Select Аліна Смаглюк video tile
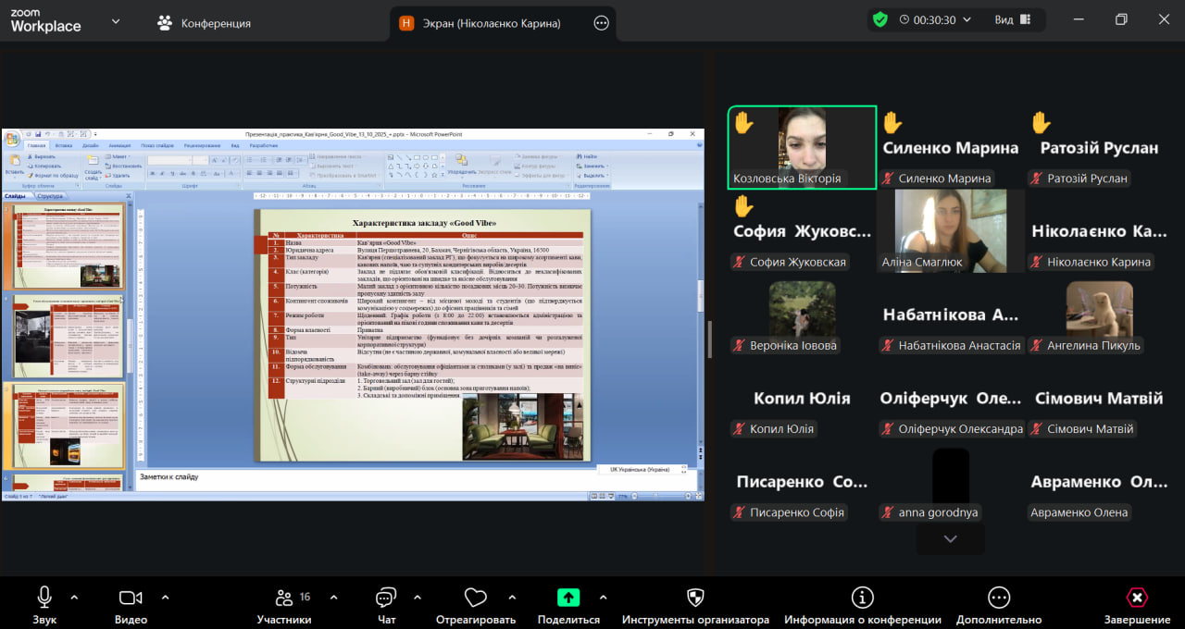Viewport: 1185px width, 629px height. (951, 231)
